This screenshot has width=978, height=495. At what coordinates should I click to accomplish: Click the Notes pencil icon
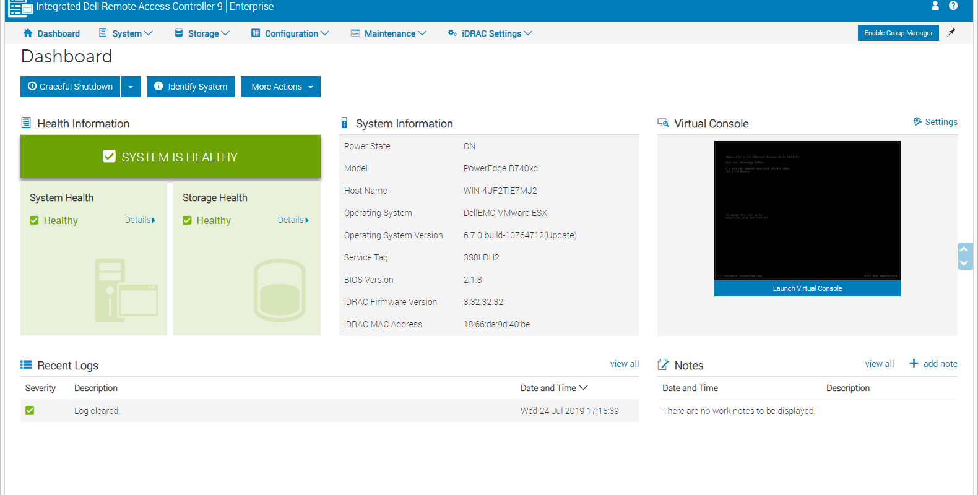663,364
